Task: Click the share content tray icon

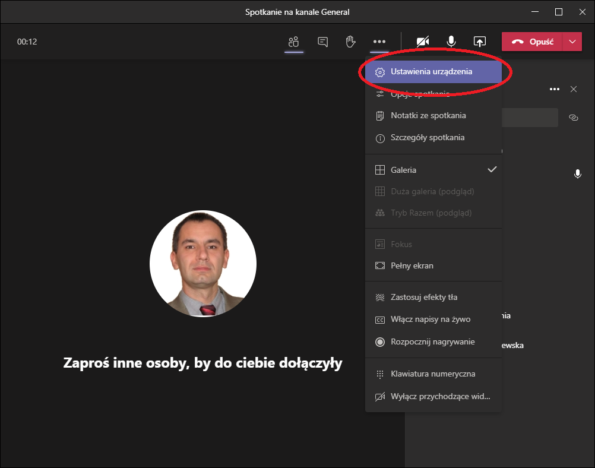Action: point(479,42)
